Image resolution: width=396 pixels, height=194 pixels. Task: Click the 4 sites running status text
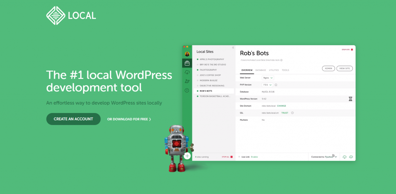click(x=202, y=157)
